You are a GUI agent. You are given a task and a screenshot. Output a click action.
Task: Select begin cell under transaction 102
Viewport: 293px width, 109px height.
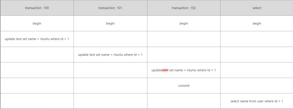[x=184, y=23]
